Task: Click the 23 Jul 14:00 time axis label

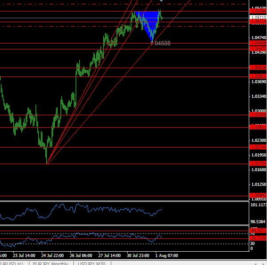Action: [x=24, y=256]
